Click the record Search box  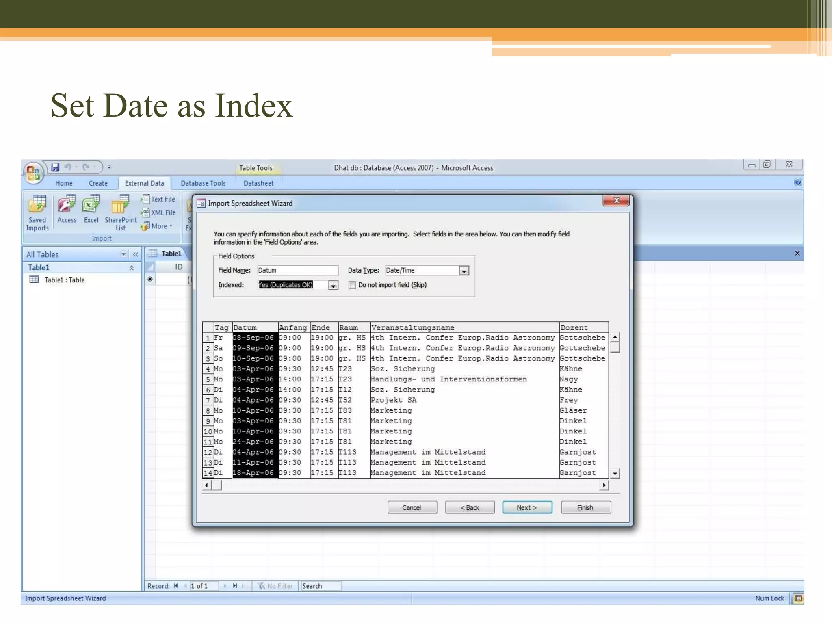pyautogui.click(x=321, y=586)
